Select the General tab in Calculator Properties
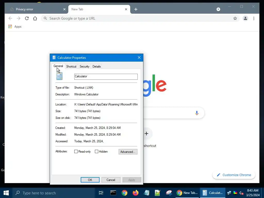 tap(58, 66)
